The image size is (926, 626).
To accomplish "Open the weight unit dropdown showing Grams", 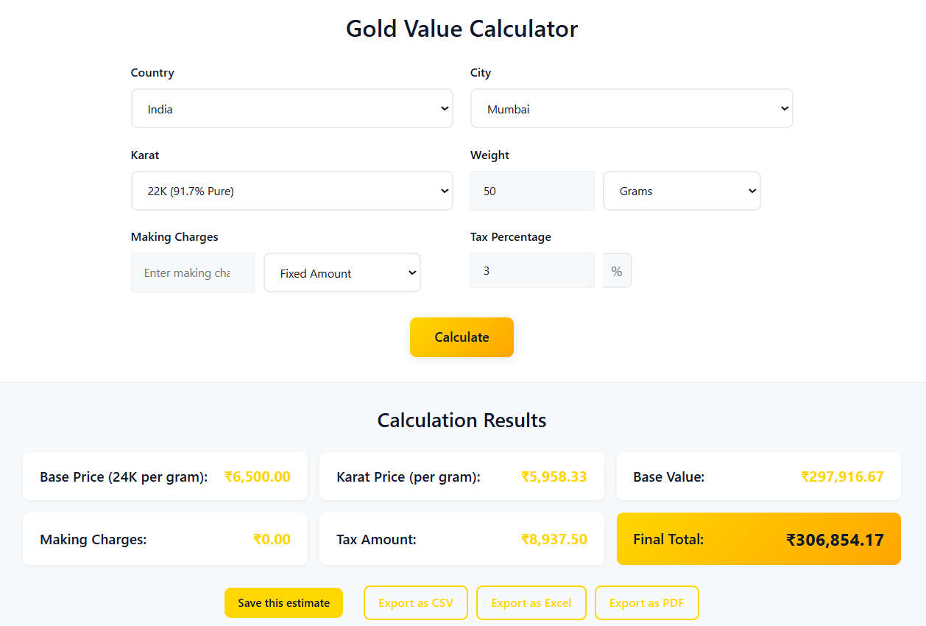I will pos(681,190).
